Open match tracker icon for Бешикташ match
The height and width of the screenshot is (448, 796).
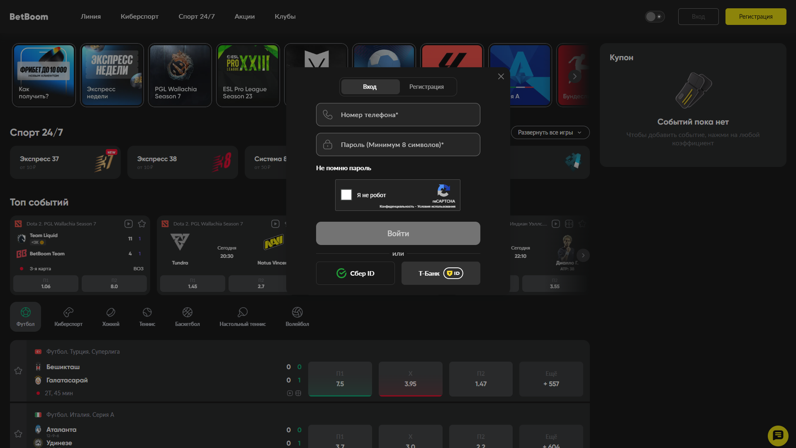pos(298,393)
